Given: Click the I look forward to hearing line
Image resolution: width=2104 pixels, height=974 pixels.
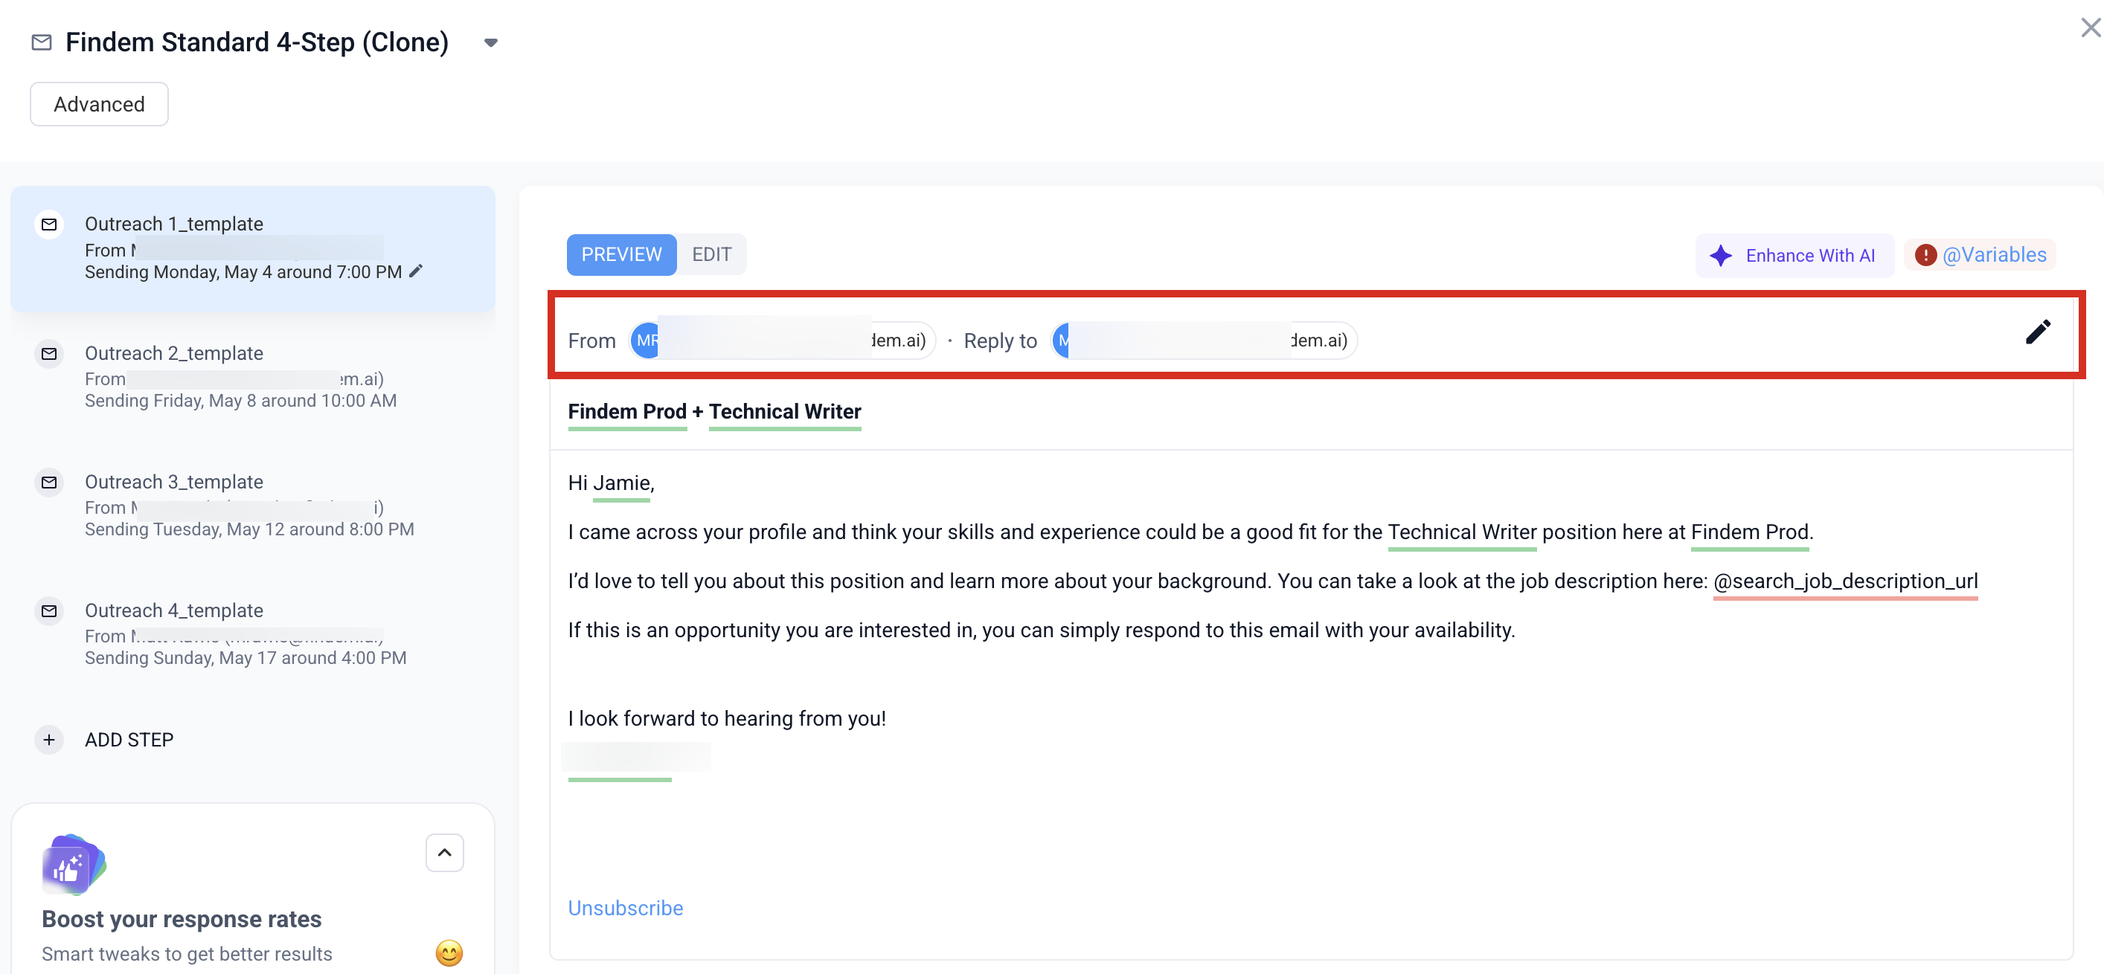Looking at the screenshot, I should (x=727, y=718).
